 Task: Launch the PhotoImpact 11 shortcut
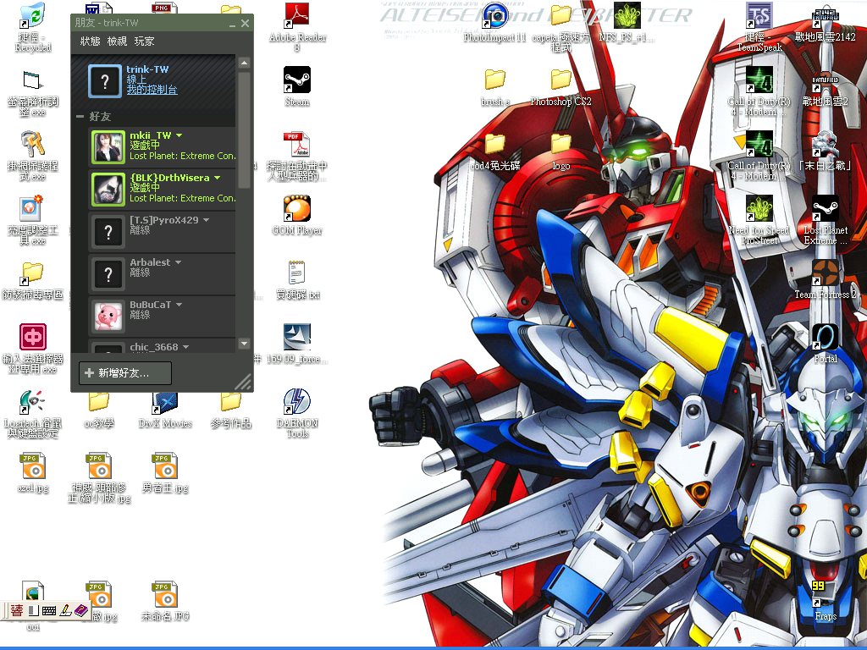pyautogui.click(x=495, y=16)
